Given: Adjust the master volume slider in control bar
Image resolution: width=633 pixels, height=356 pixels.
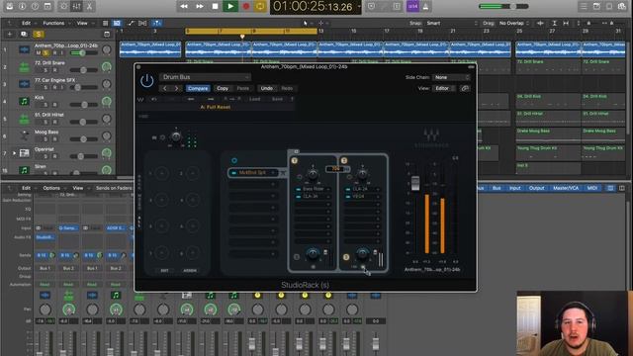Looking at the screenshot, I should pyautogui.click(x=503, y=7).
